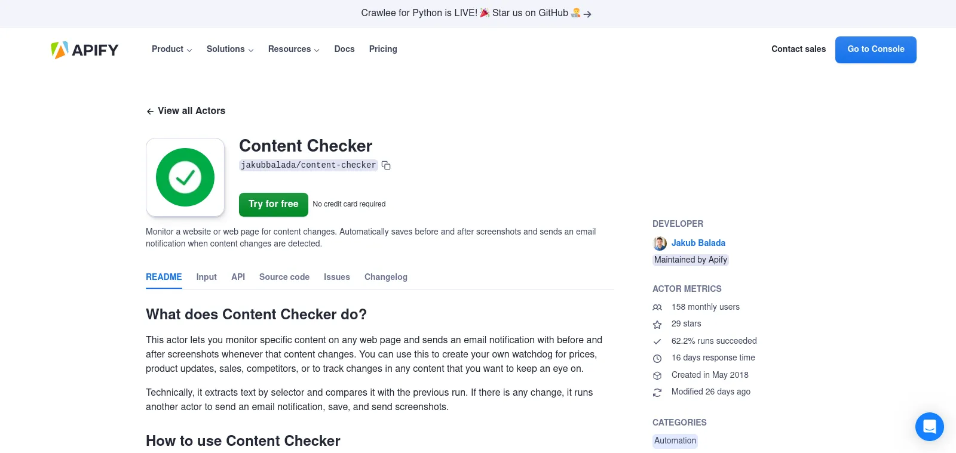This screenshot has height=453, width=956.
Task: Copy the jakubbalada/content-checker actor name
Action: (x=386, y=165)
